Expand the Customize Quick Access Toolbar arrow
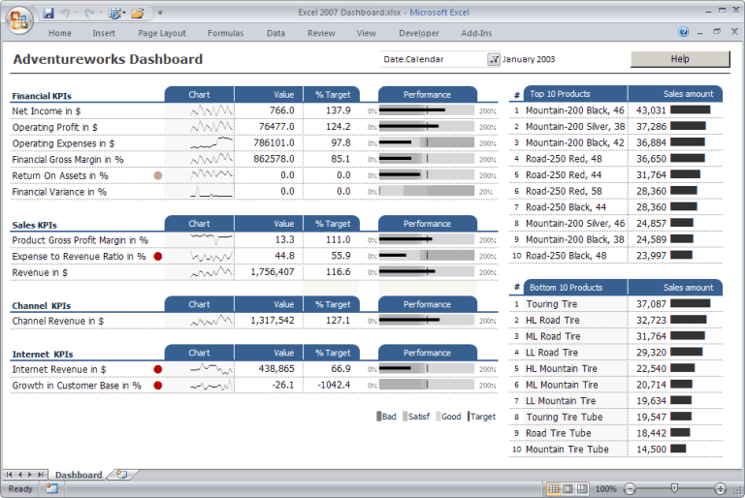This screenshot has width=745, height=498. tap(160, 13)
